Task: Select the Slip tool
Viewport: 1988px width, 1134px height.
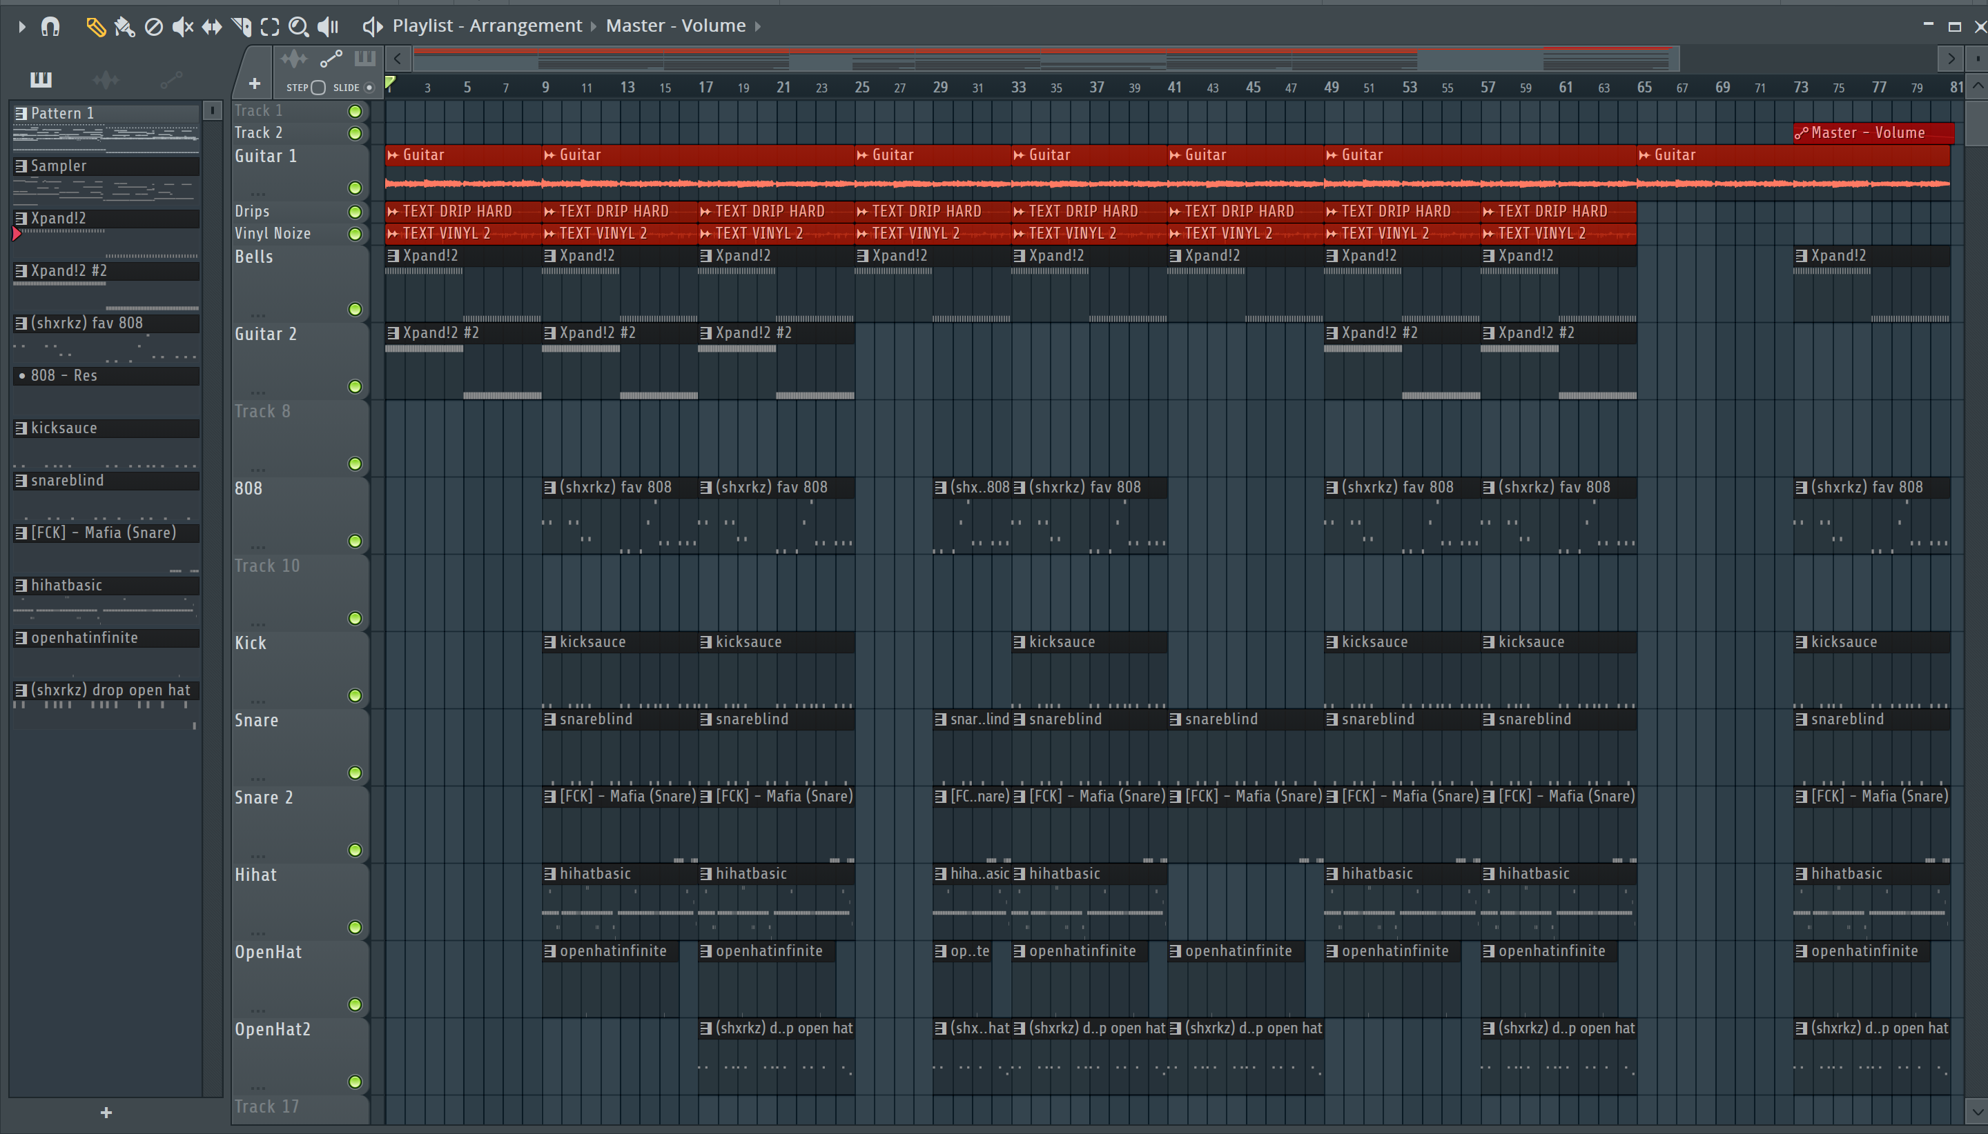Action: [x=211, y=28]
